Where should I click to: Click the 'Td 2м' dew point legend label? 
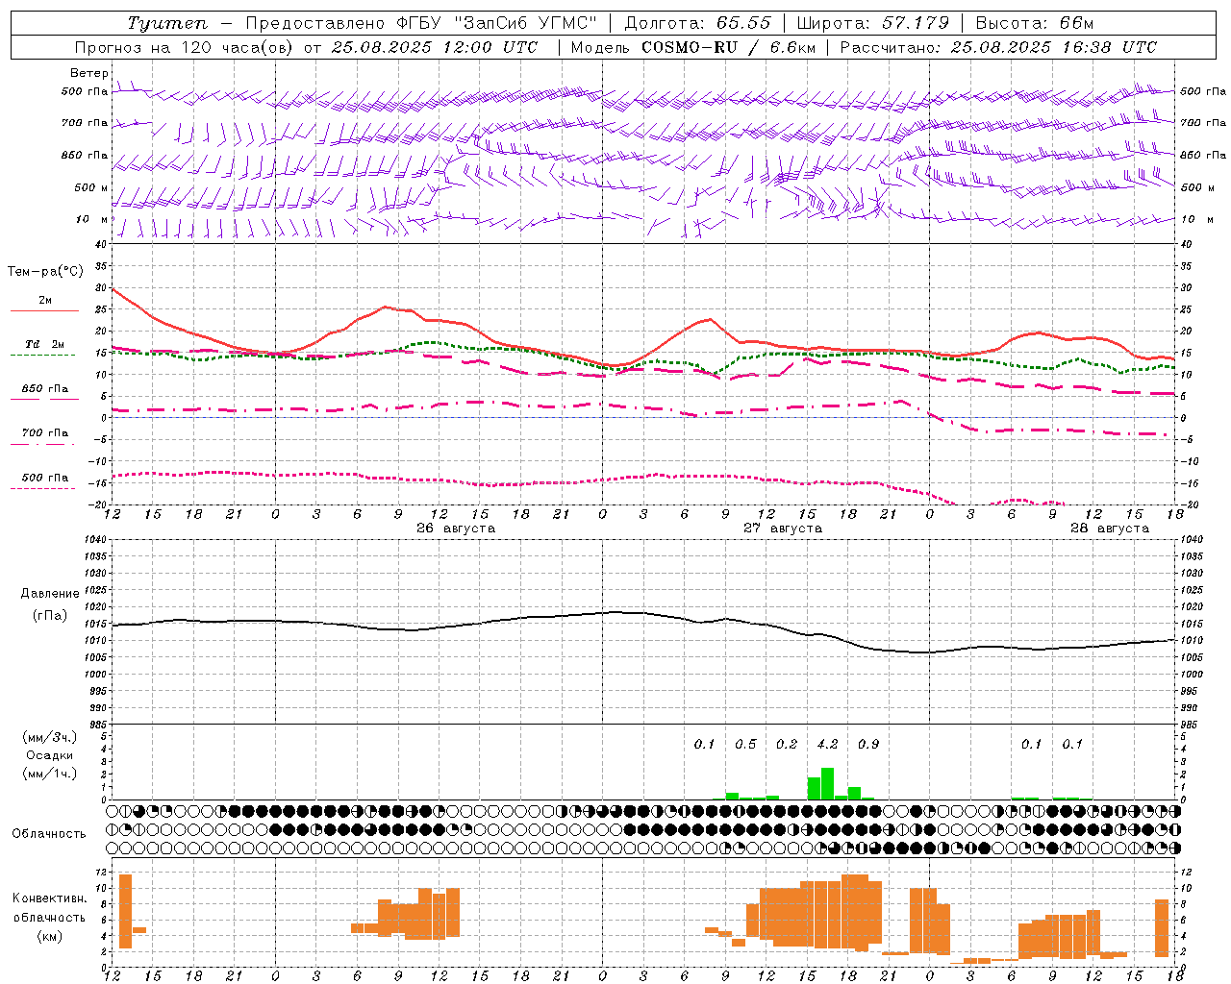pos(44,344)
